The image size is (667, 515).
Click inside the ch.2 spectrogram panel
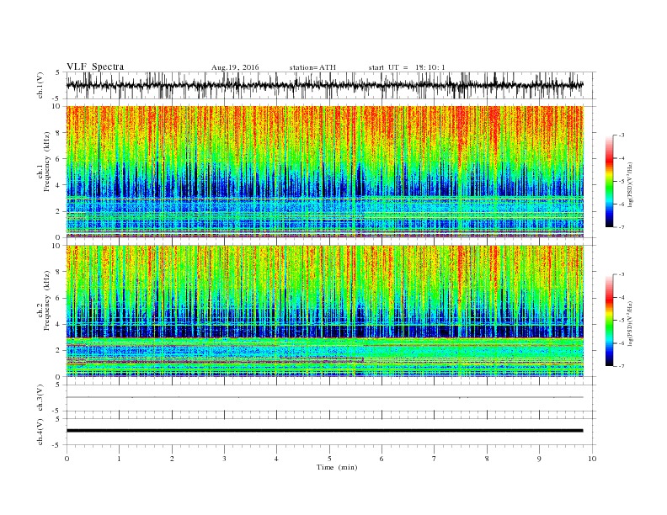324,311
